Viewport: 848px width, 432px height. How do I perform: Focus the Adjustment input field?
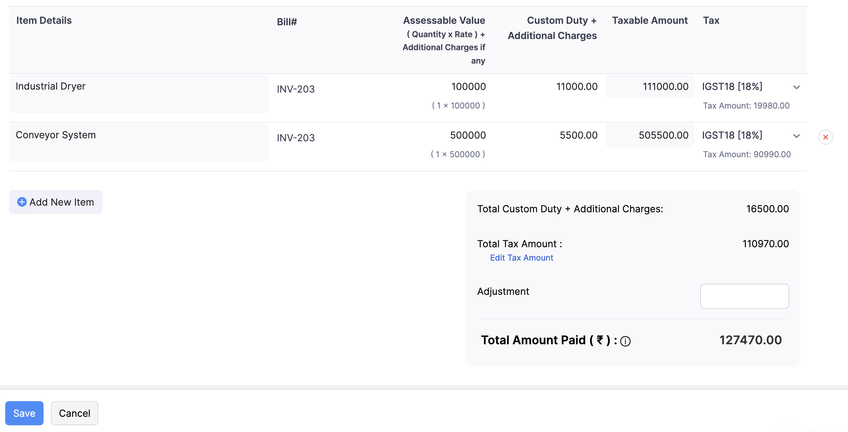pyautogui.click(x=745, y=296)
